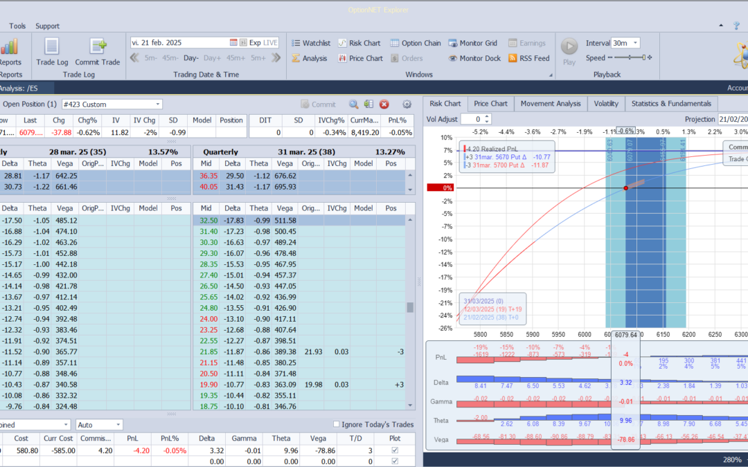748x467 pixels.
Task: Open position settings gear icon
Action: [407, 104]
